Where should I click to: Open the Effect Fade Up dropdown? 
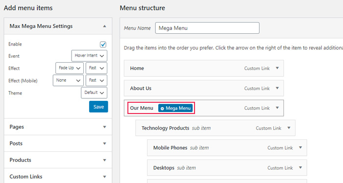pyautogui.click(x=70, y=68)
